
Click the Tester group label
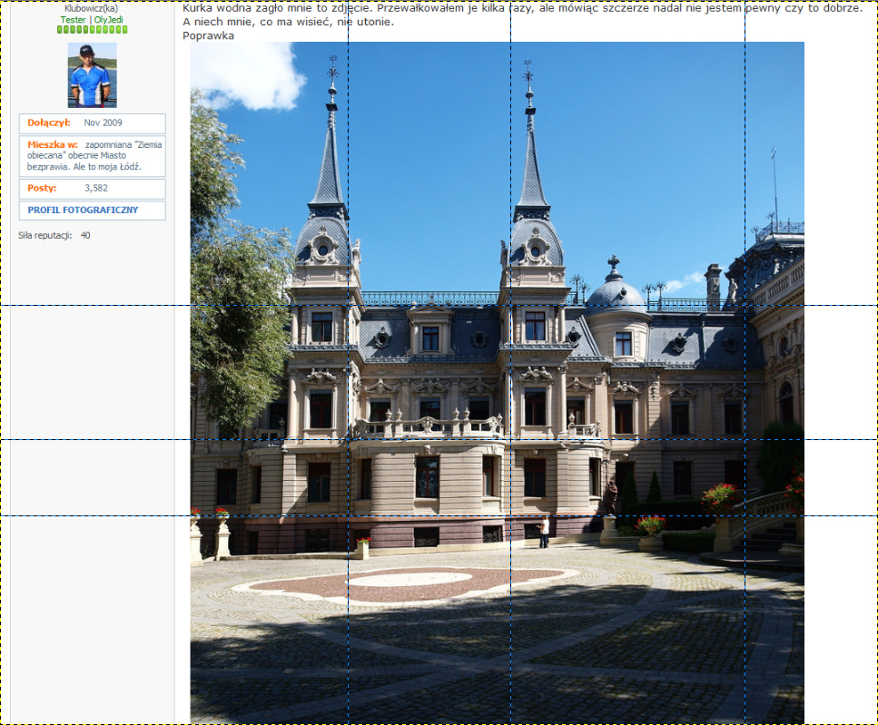tap(73, 19)
